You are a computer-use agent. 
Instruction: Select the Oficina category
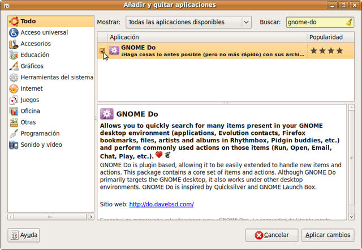tap(32, 111)
